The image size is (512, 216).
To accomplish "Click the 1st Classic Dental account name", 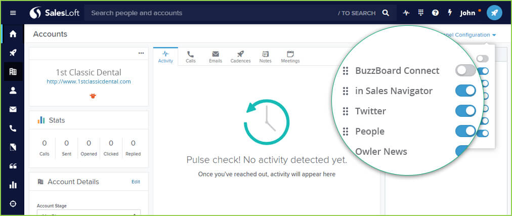I will pyautogui.click(x=89, y=72).
